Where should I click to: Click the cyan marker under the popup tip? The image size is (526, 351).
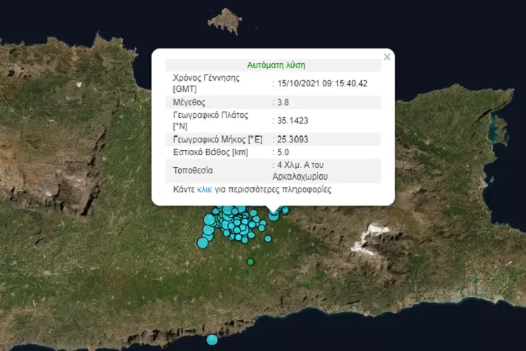point(274,215)
